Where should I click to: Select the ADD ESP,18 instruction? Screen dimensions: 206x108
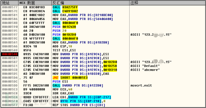[x=62, y=46]
